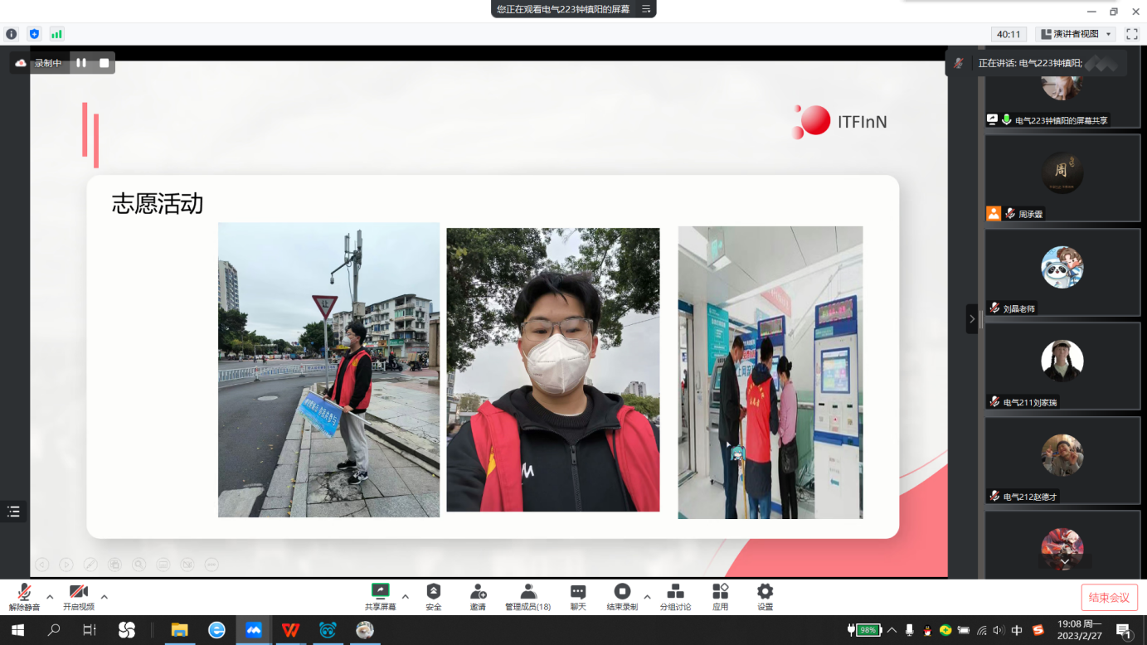
Task: Open 分组讨论 breakout rooms
Action: coord(676,597)
